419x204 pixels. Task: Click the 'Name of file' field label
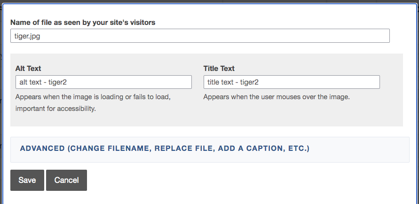coord(83,23)
